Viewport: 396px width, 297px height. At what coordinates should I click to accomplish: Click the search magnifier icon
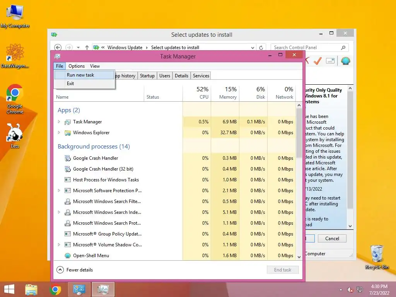coord(343,48)
